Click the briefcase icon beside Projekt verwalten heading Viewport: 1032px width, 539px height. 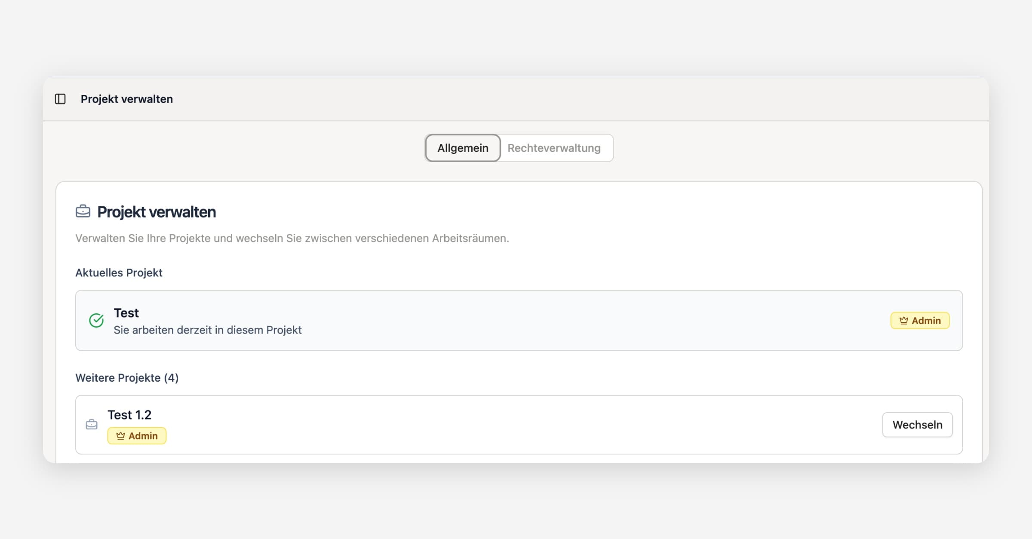click(x=83, y=211)
